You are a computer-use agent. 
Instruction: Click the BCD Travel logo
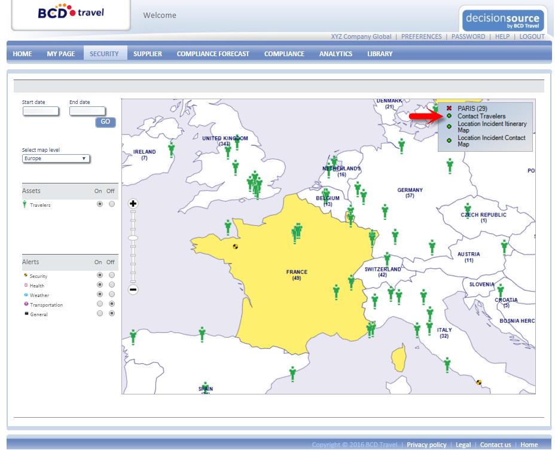(x=71, y=12)
